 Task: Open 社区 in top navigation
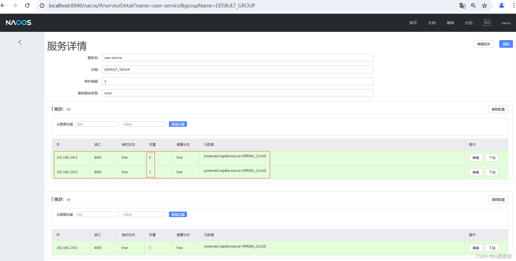(x=469, y=23)
